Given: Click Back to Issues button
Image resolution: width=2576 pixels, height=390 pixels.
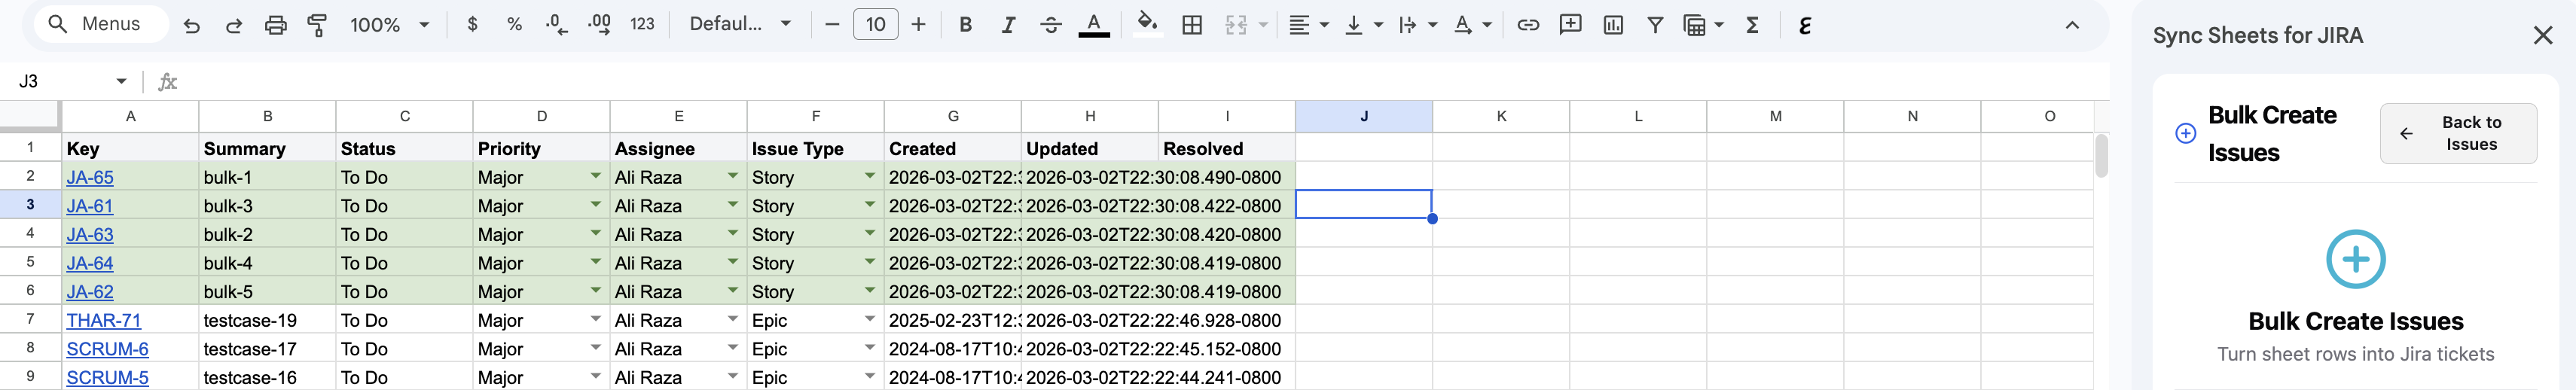Looking at the screenshot, I should coord(2458,133).
